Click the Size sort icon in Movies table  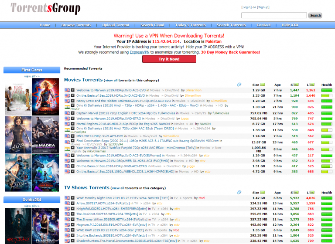(x=262, y=85)
